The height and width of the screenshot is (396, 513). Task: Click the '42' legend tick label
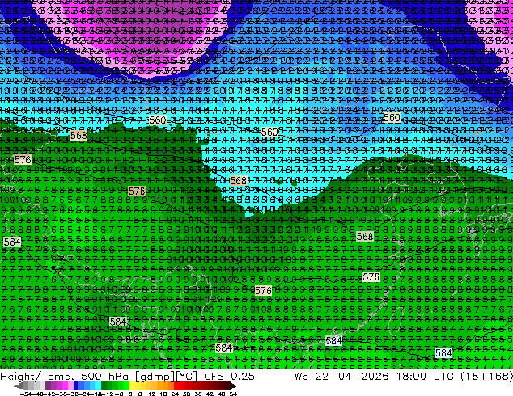[x=210, y=394]
